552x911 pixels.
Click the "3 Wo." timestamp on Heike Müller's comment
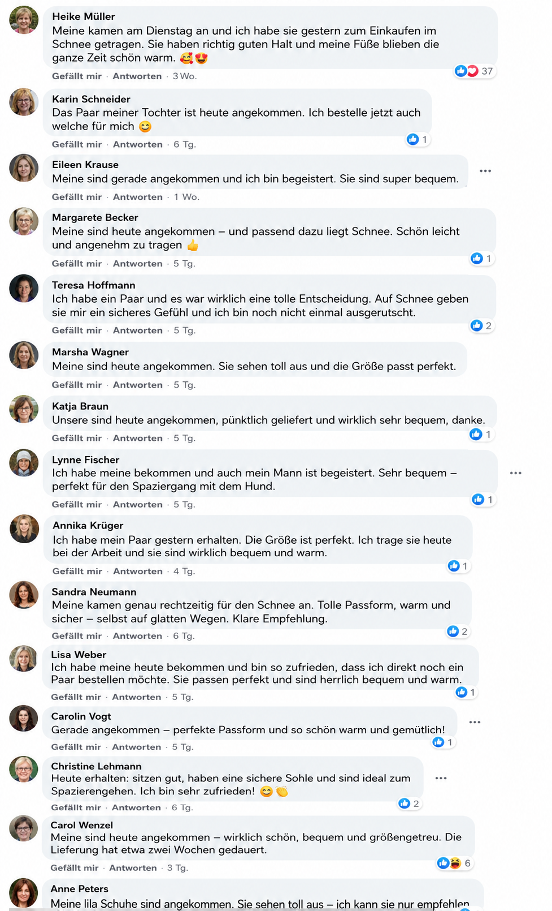[x=185, y=76]
